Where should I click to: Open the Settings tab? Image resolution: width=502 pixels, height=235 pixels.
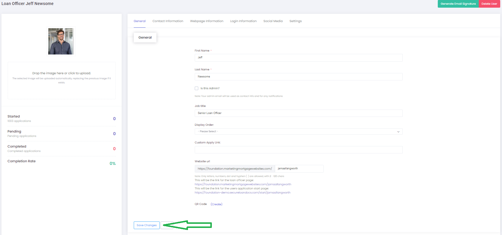tap(295, 21)
